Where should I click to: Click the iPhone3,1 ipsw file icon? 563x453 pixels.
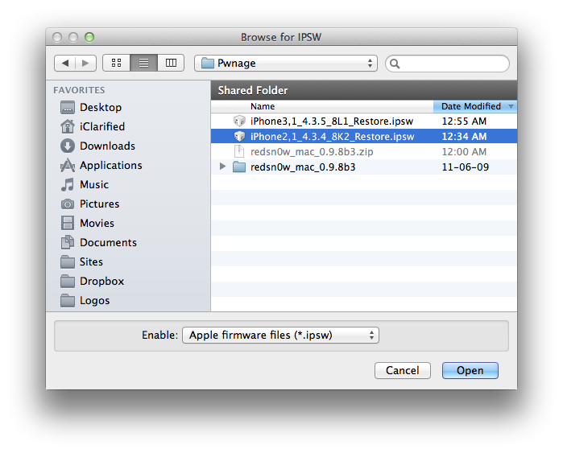(x=239, y=121)
